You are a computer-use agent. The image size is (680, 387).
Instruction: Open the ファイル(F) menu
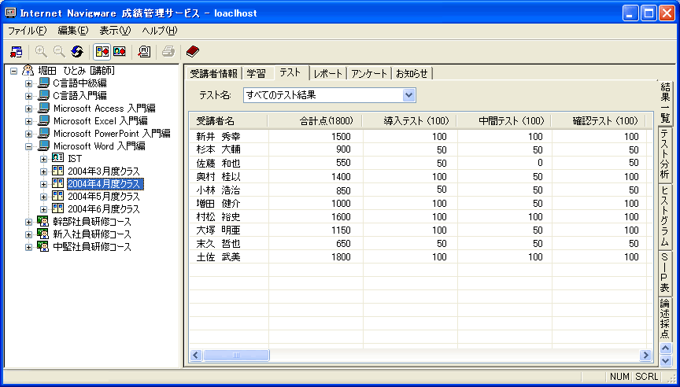tap(27, 31)
